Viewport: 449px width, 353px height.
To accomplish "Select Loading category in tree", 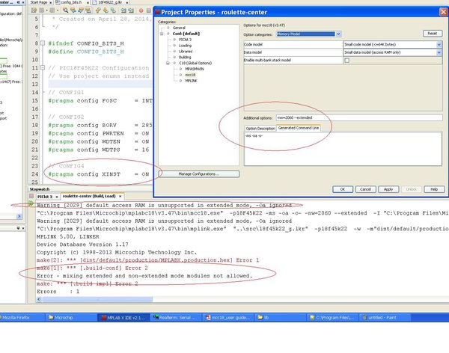I will pyautogui.click(x=185, y=46).
